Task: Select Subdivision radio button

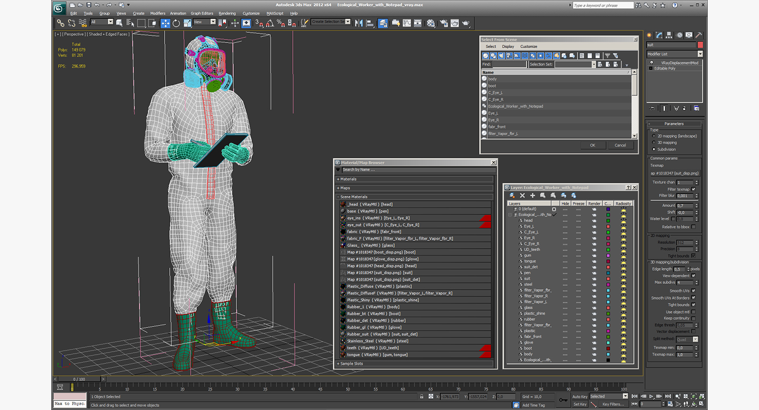Action: tap(653, 149)
